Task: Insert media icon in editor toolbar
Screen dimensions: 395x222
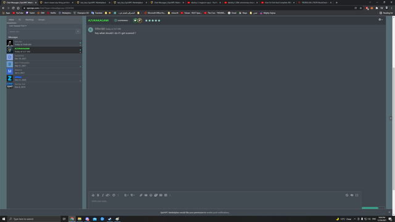Action: pyautogui.click(x=156, y=195)
